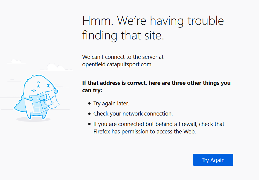Click the headline 'Hmm. We're having trouble finding that site.'
Viewport: 259px width, 180px height.
(153, 28)
